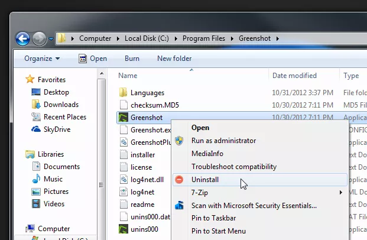This screenshot has height=240, width=367.
Task: Click Greenshot segment in address breadcrumb
Action: [x=255, y=38]
